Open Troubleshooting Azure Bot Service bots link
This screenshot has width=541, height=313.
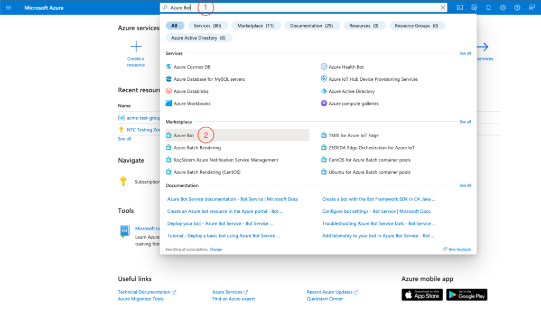click(379, 223)
